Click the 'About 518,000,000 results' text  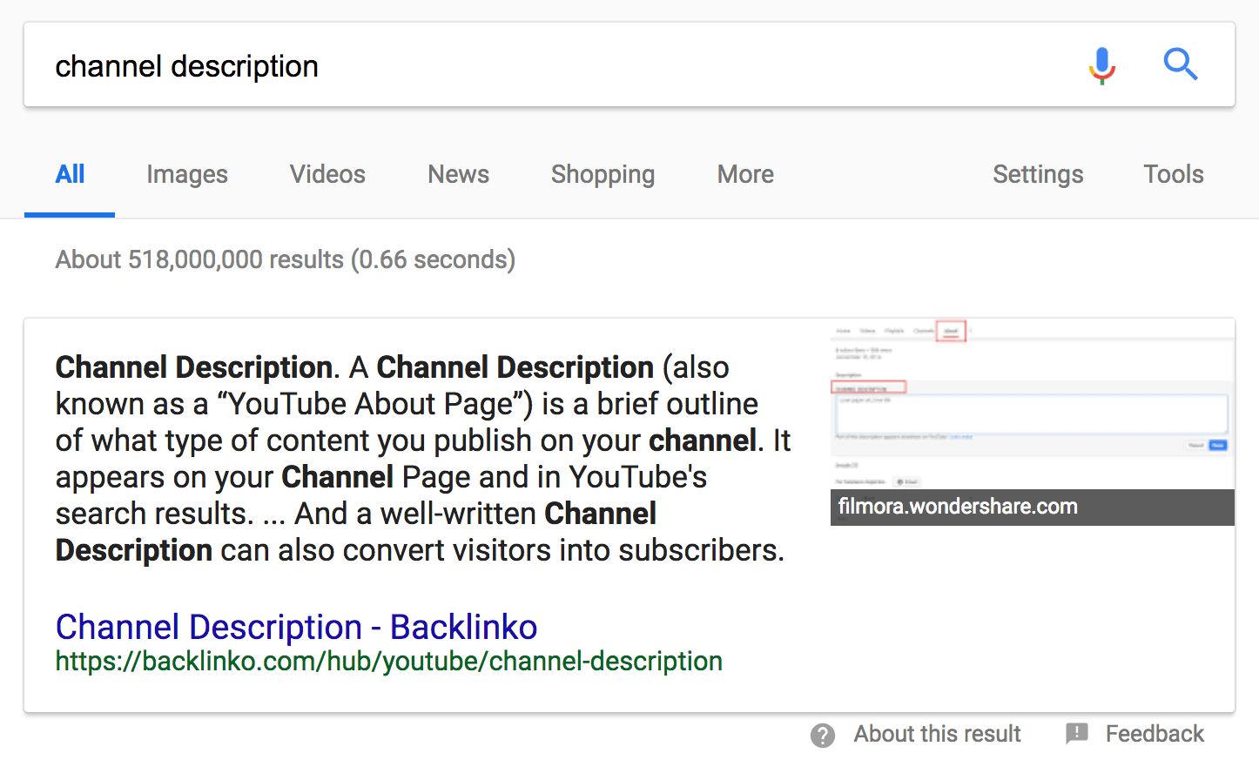tap(286, 259)
